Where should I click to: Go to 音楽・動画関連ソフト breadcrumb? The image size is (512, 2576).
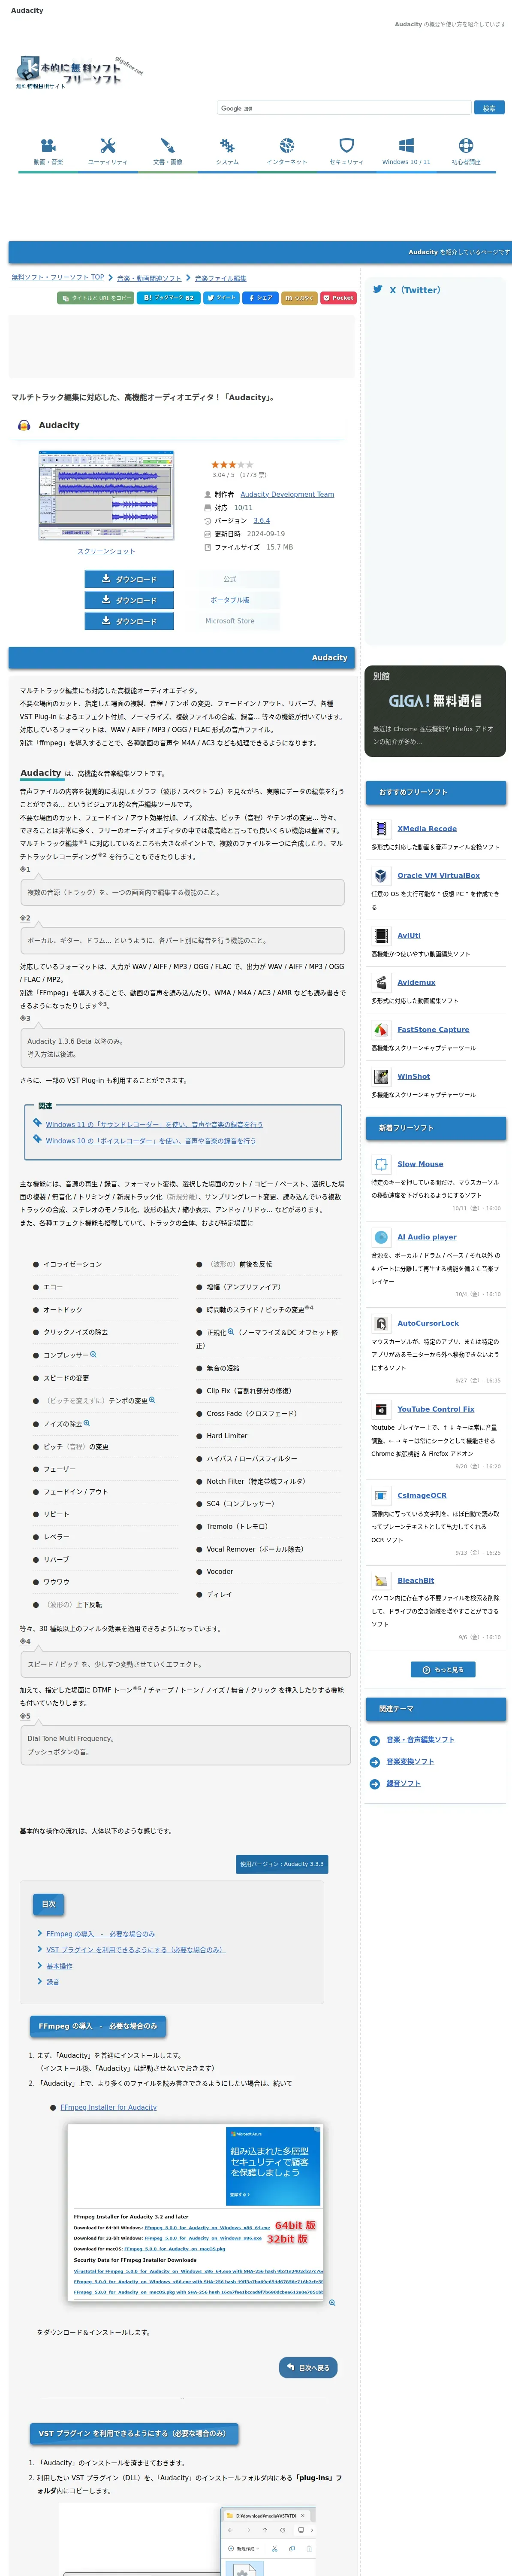pos(150,278)
